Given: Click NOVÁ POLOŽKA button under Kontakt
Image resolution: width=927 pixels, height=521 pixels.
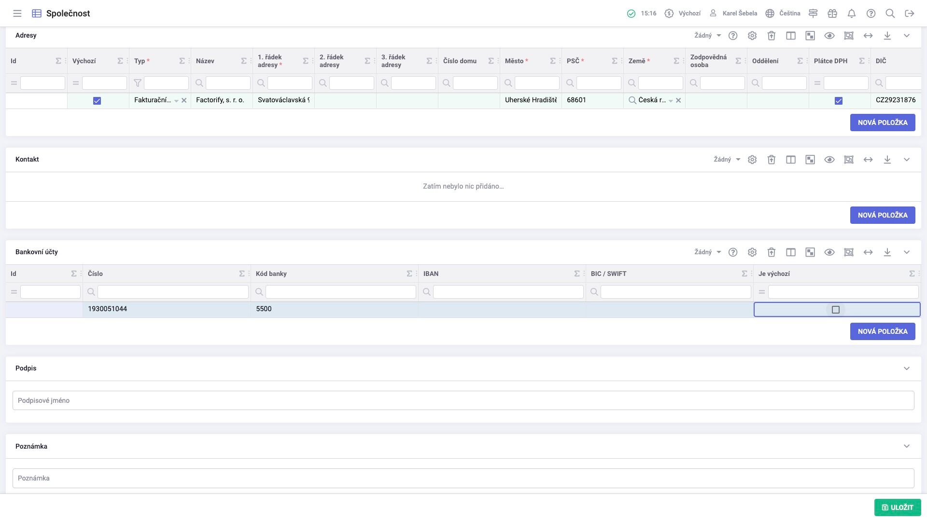Looking at the screenshot, I should (x=883, y=215).
